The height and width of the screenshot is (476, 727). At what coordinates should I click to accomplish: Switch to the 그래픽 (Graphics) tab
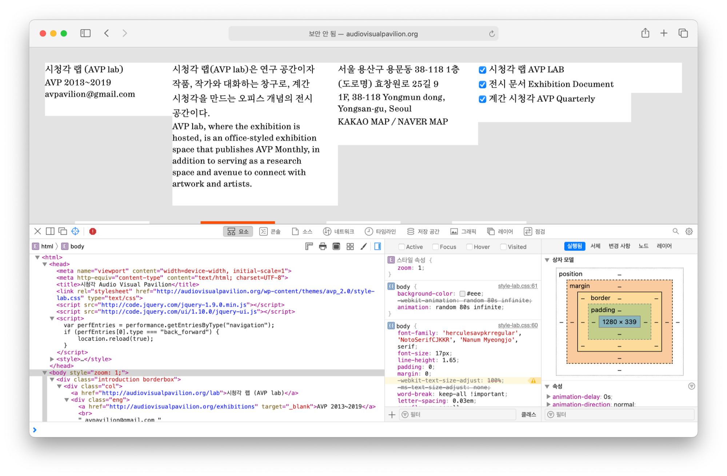click(463, 231)
